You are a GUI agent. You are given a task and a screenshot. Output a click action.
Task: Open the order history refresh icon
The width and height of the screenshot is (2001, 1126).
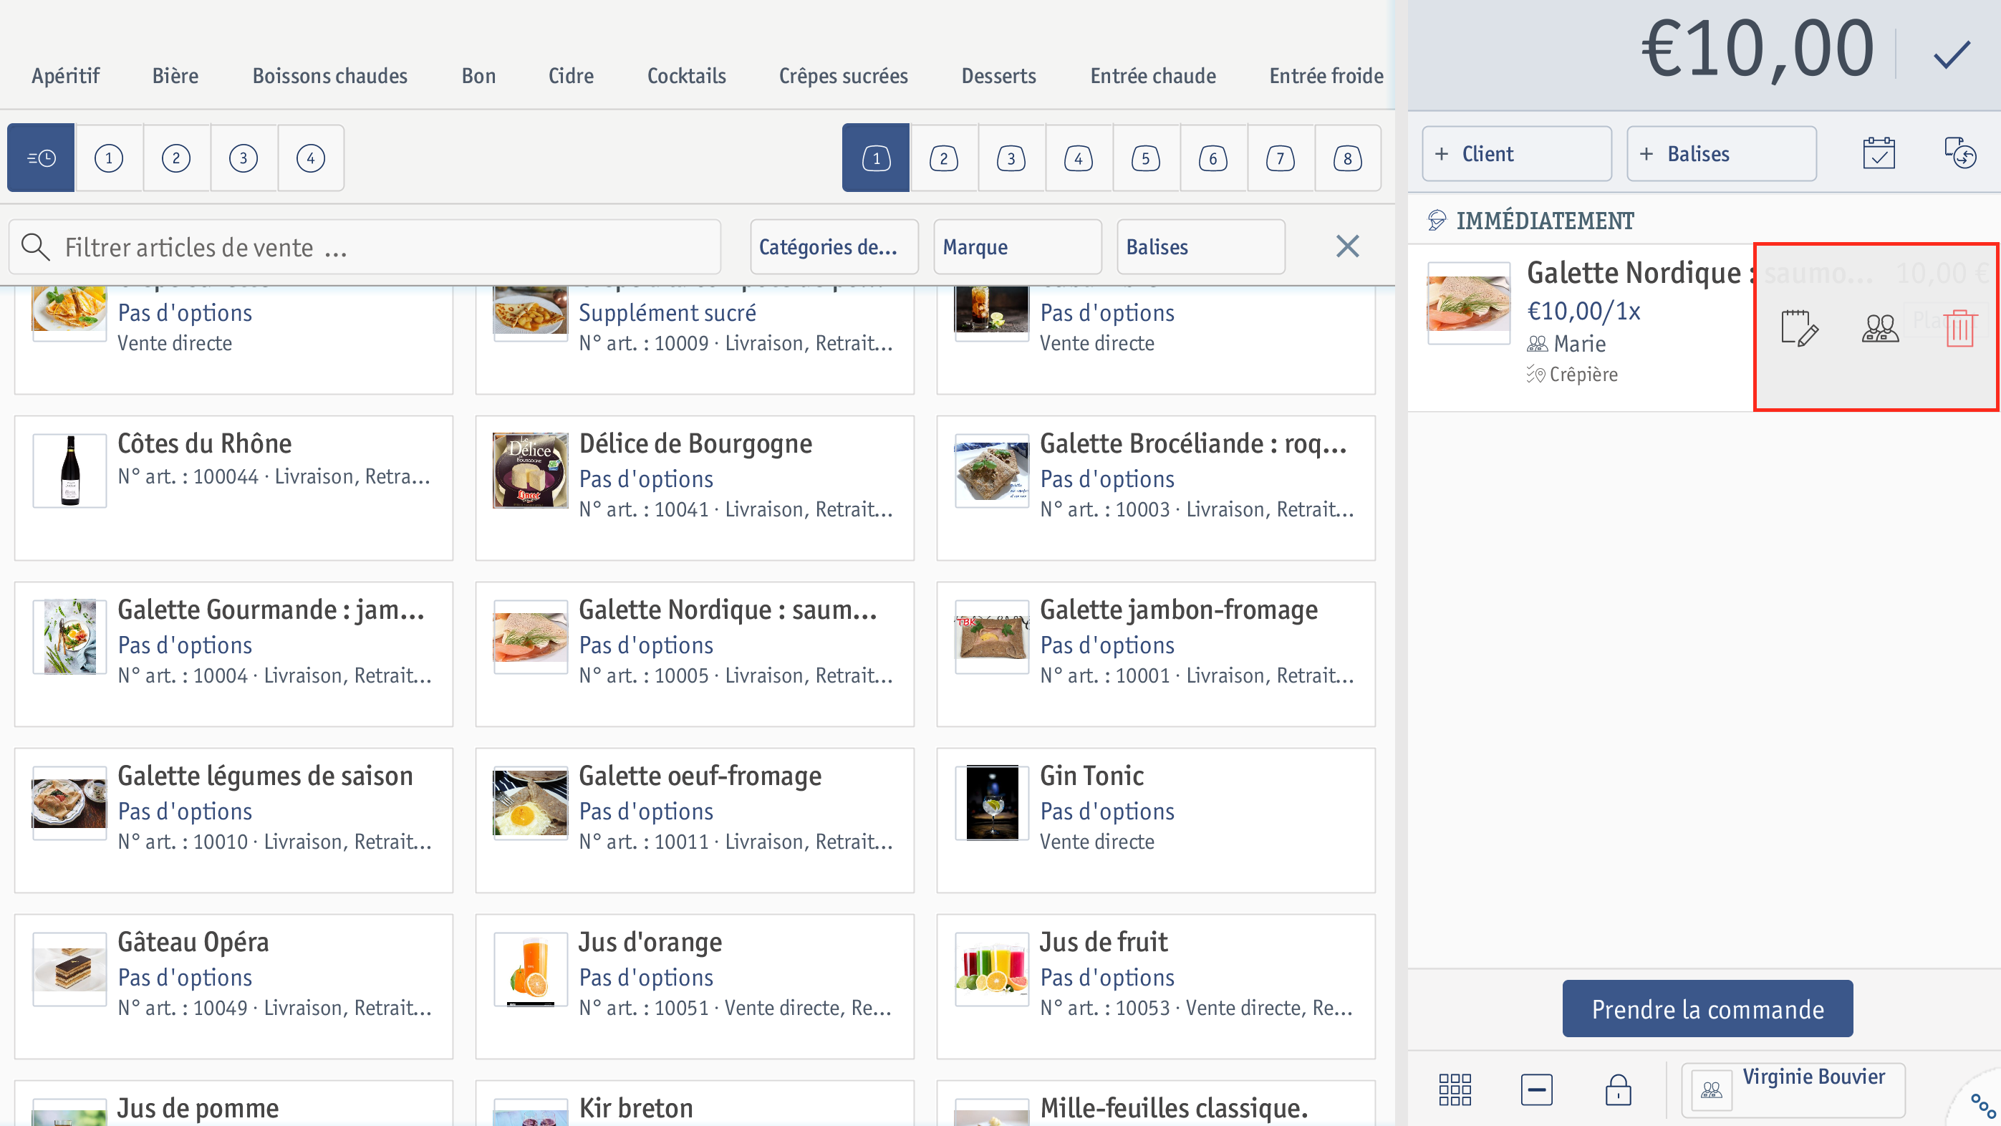[1960, 153]
